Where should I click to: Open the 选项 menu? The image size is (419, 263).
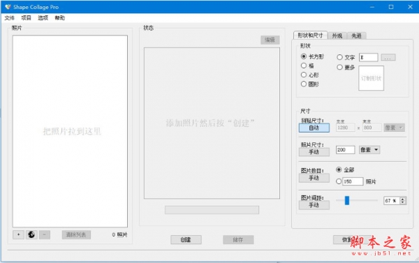(x=43, y=18)
